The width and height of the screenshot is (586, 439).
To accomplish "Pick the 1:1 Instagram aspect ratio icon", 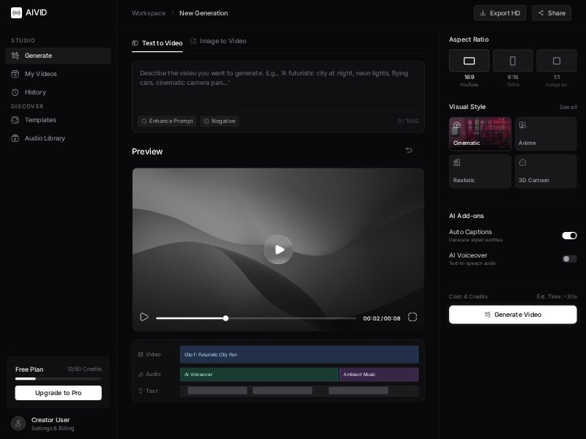I will [556, 61].
